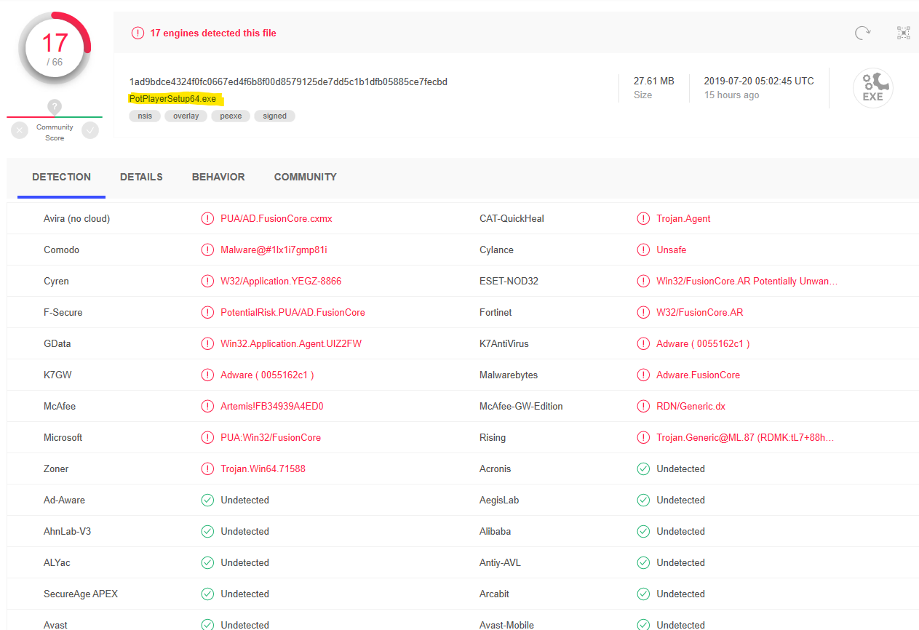Click Trojan.Agent result for CAT-QuickHeal
Image resolution: width=919 pixels, height=630 pixels.
click(x=684, y=218)
